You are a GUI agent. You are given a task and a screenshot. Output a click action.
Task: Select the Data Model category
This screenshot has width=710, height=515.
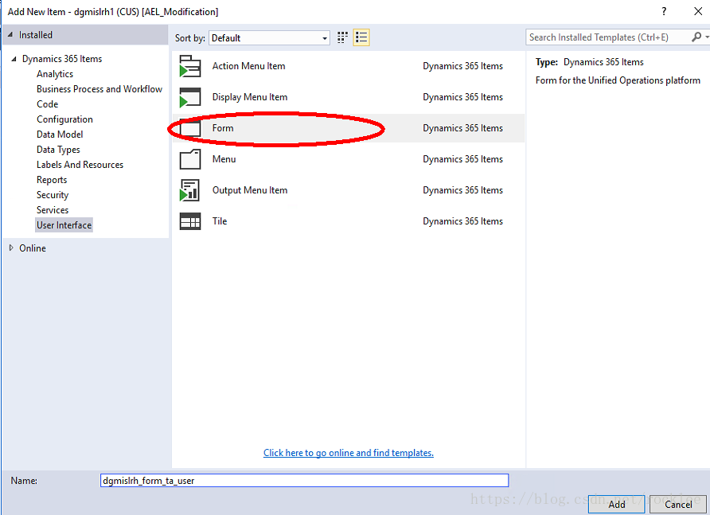coord(60,135)
